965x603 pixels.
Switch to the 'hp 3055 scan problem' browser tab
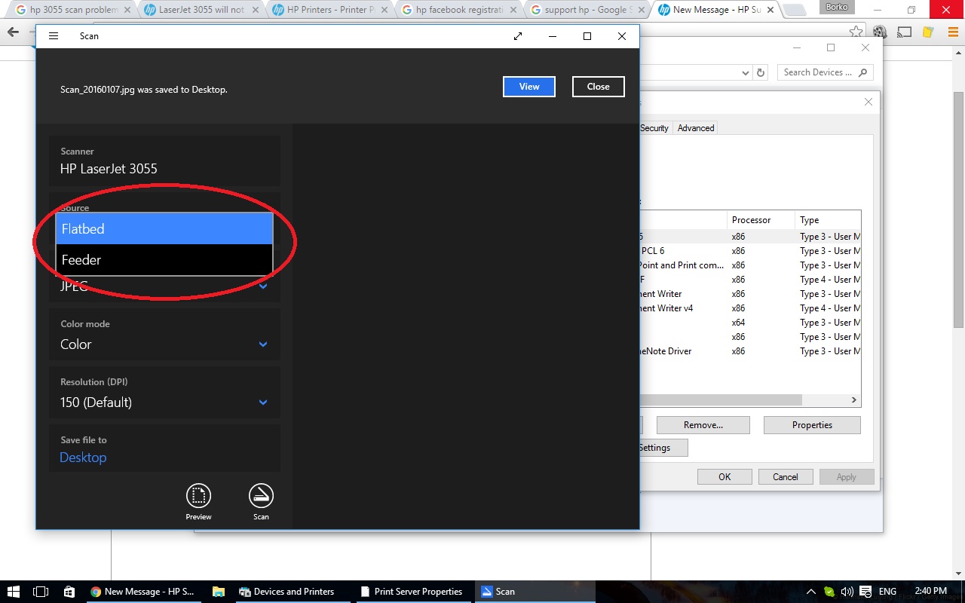coord(73,11)
